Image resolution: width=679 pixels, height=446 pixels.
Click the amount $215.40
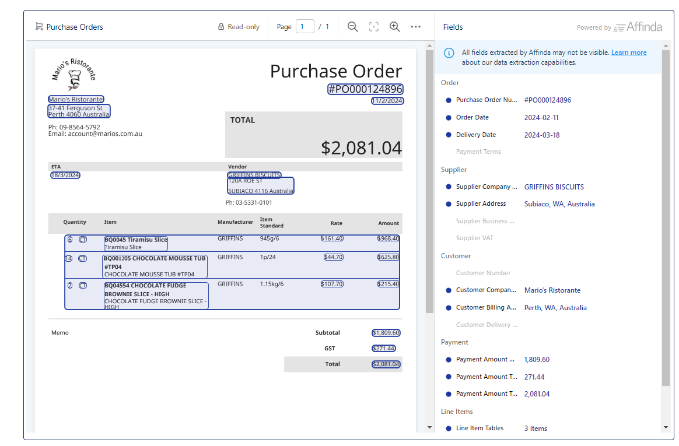point(388,284)
